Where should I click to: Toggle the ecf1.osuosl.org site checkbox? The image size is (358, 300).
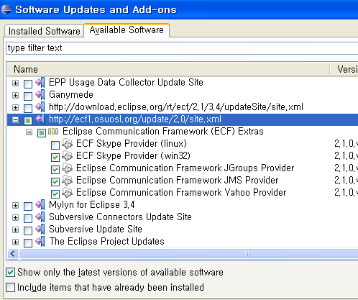28,121
